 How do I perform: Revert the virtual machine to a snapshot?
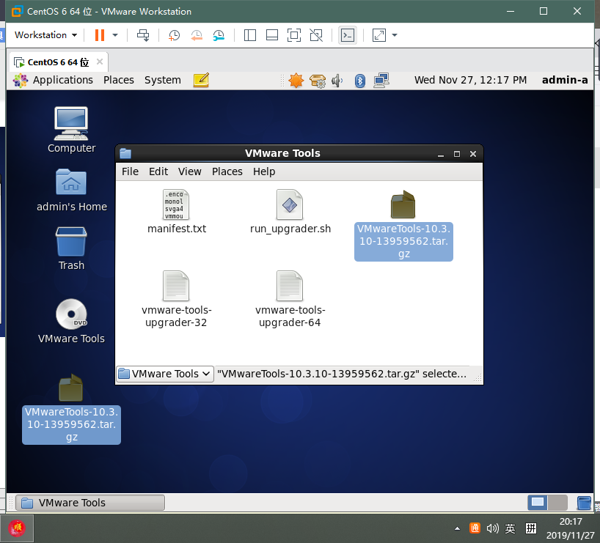(197, 36)
